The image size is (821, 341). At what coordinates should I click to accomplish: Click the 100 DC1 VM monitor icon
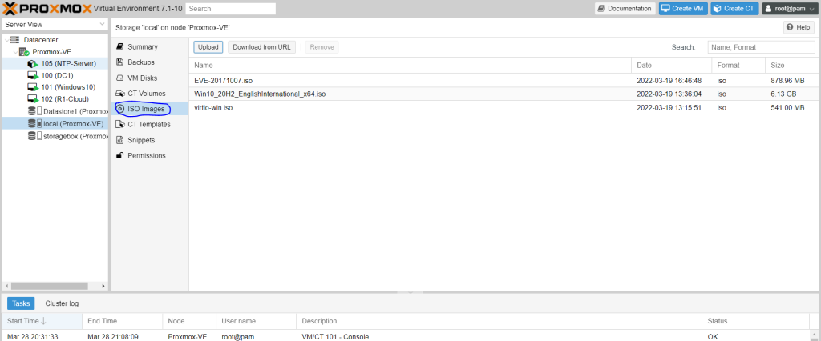coord(34,75)
